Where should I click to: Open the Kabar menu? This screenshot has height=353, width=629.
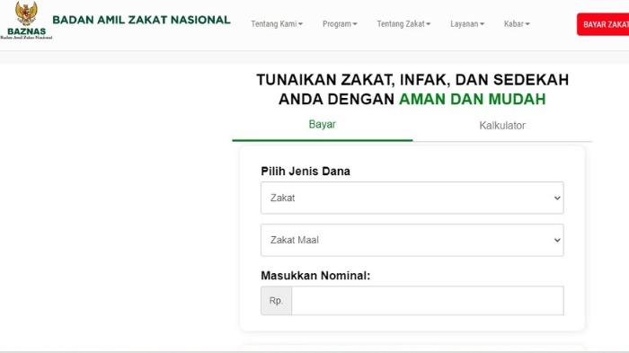pos(517,24)
